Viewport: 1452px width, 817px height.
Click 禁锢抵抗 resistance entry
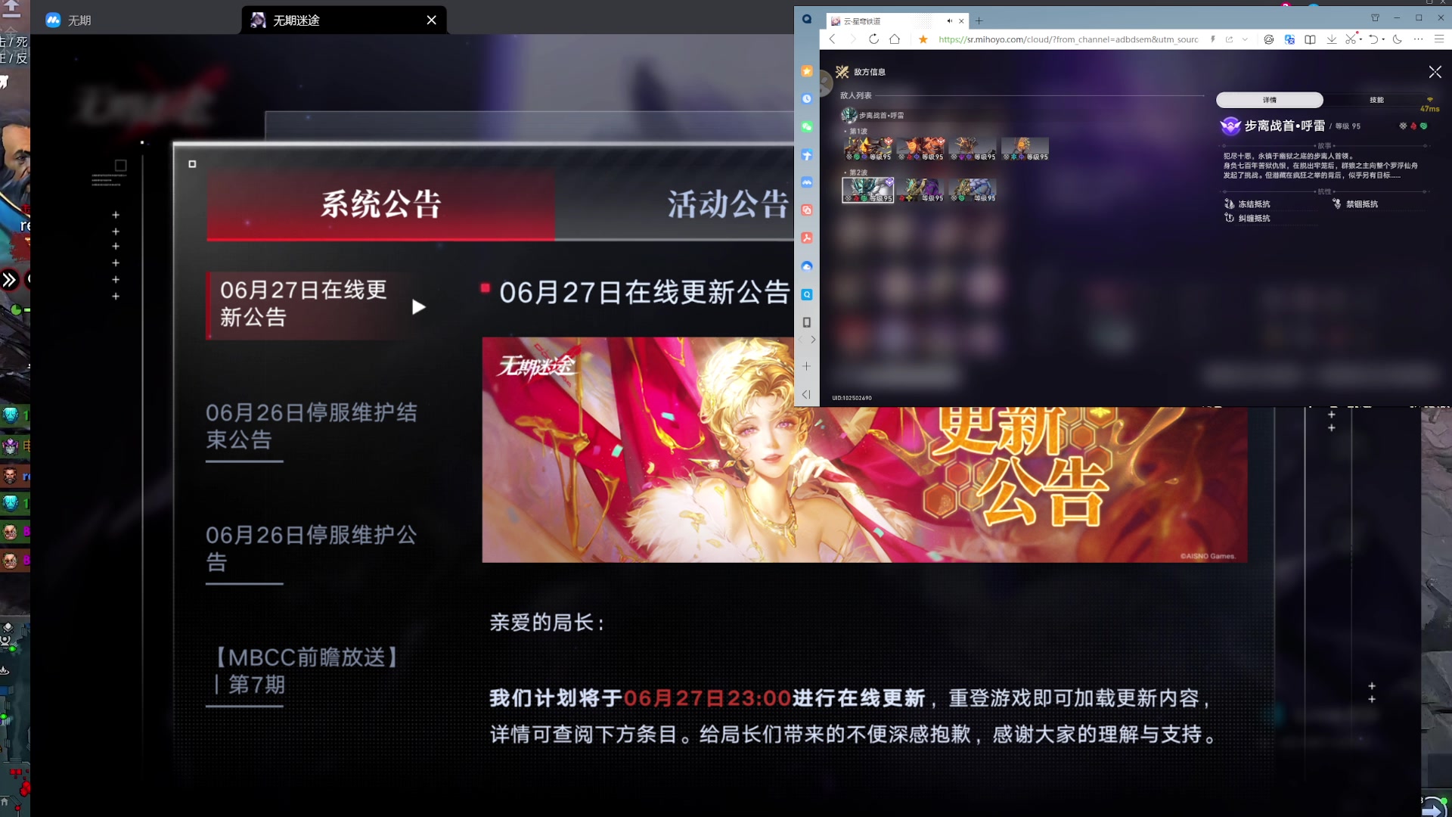[x=1355, y=204]
